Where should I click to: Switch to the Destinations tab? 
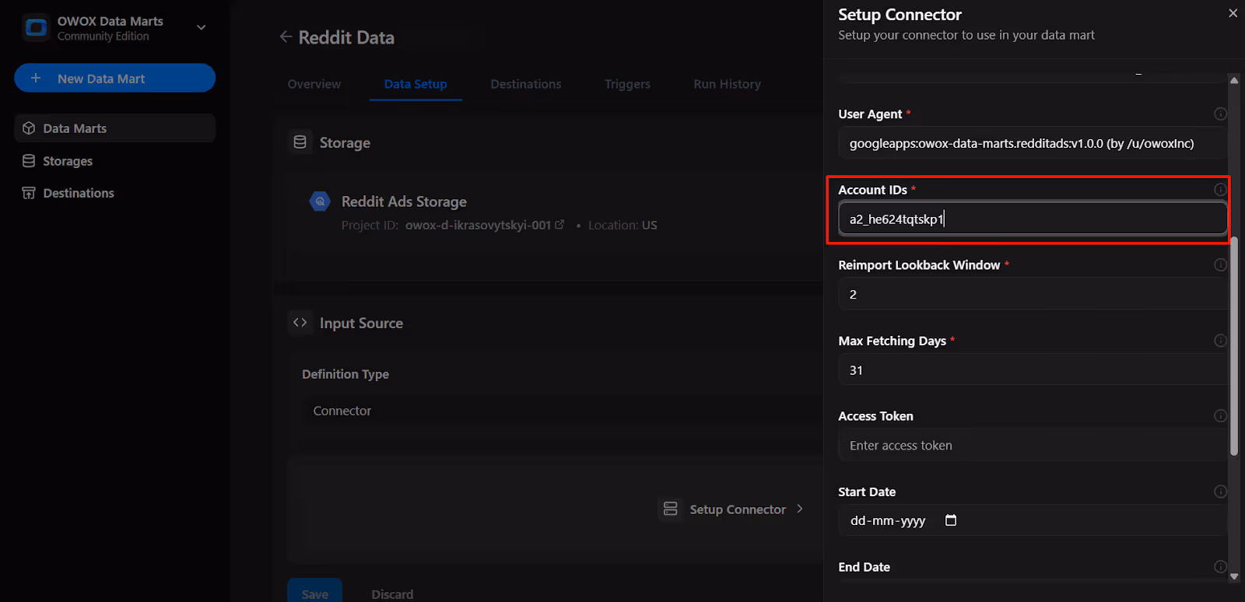(526, 84)
